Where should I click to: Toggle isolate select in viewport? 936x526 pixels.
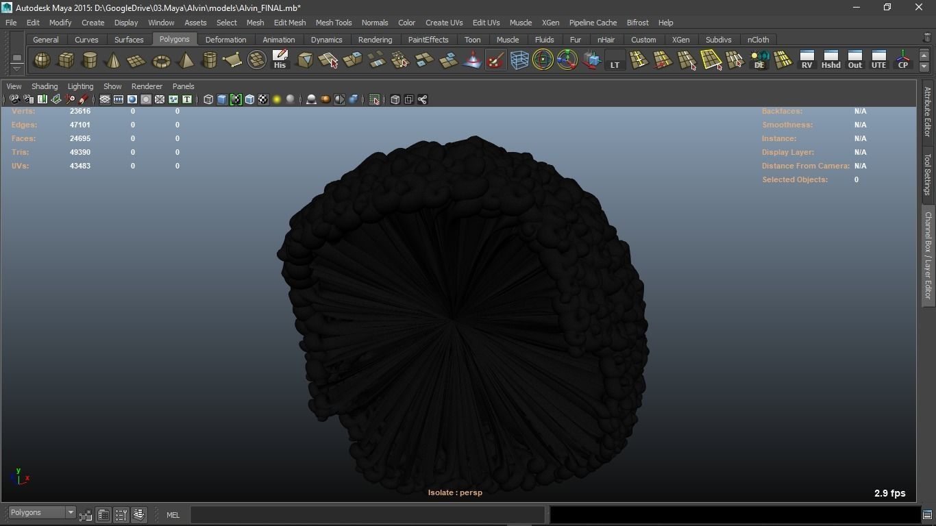click(374, 99)
